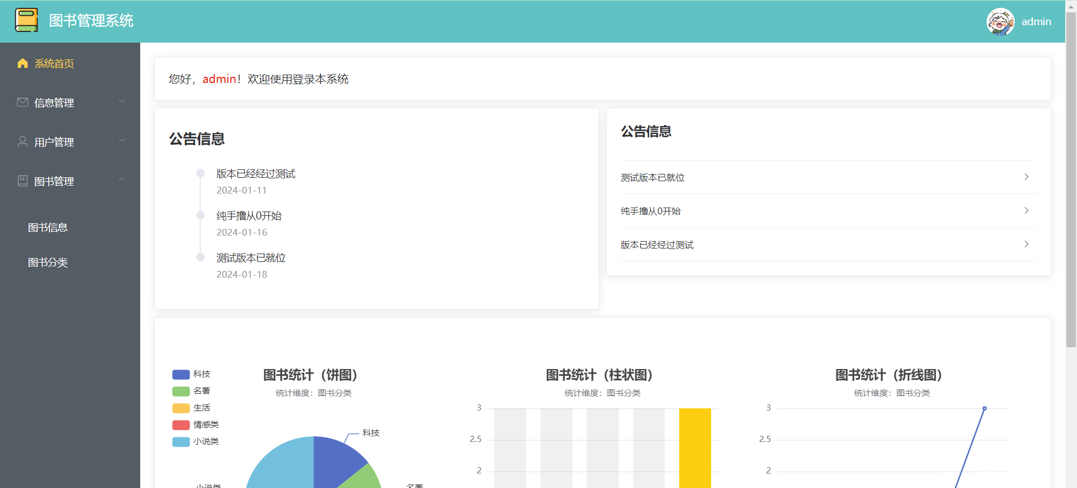The image size is (1077, 488).
Task: Click the book logo icon in header
Action: (x=26, y=20)
